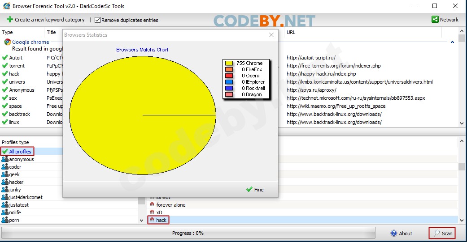This screenshot has height=242, width=467.
Task: Click results list scroll down arrow
Action: pyautogui.click(x=462, y=123)
